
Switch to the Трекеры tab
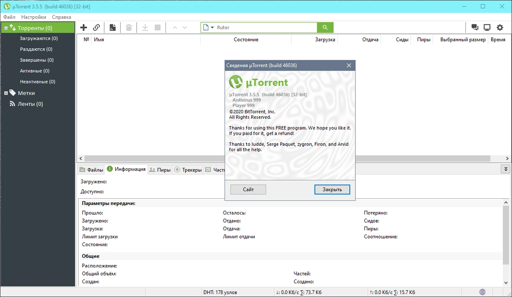188,170
